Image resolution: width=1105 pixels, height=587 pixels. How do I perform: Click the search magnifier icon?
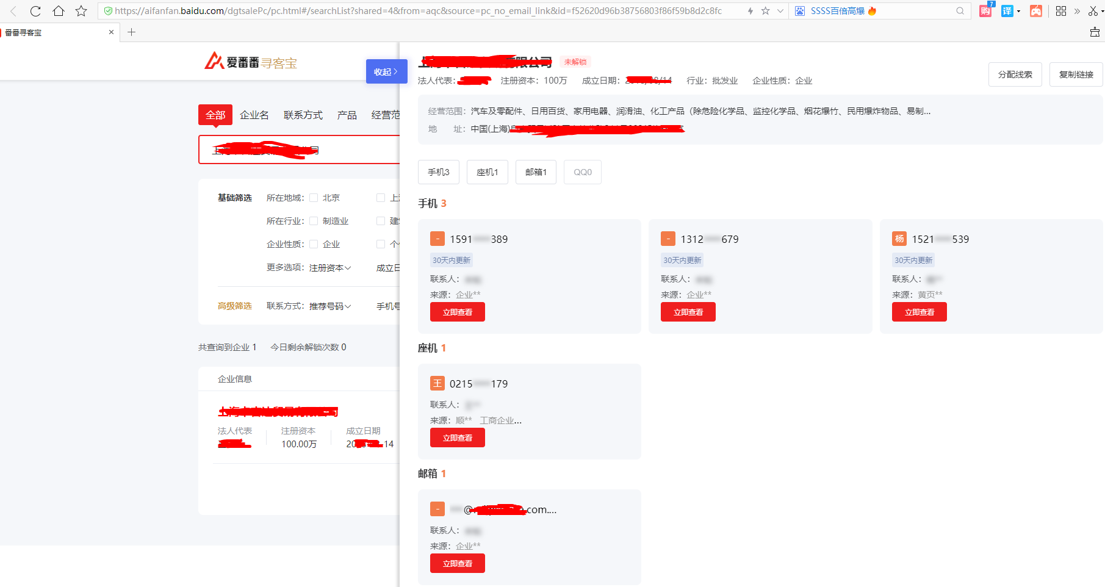(x=960, y=11)
